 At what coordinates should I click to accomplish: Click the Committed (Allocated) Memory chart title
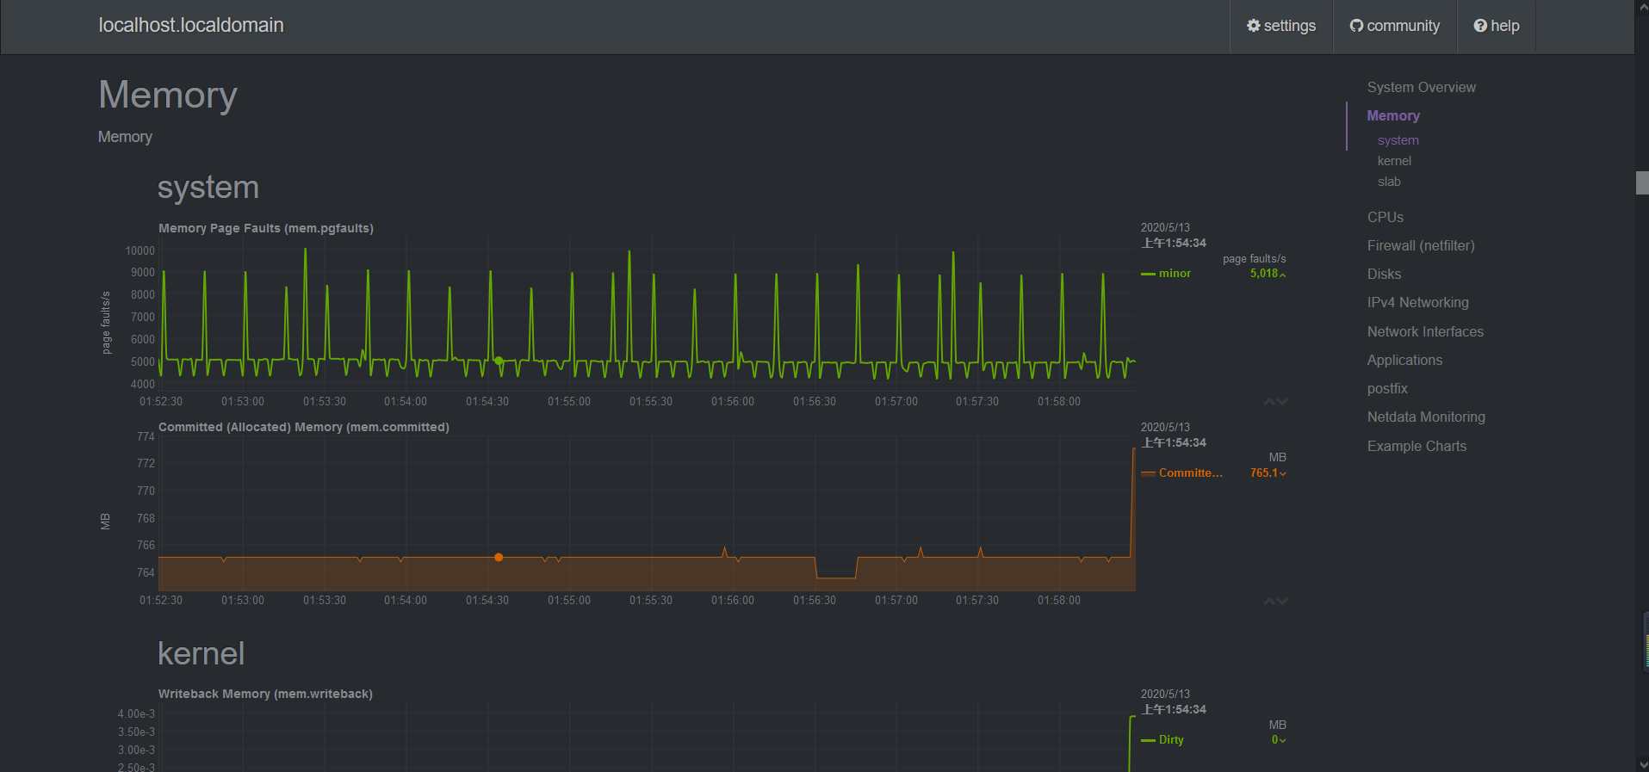(304, 428)
